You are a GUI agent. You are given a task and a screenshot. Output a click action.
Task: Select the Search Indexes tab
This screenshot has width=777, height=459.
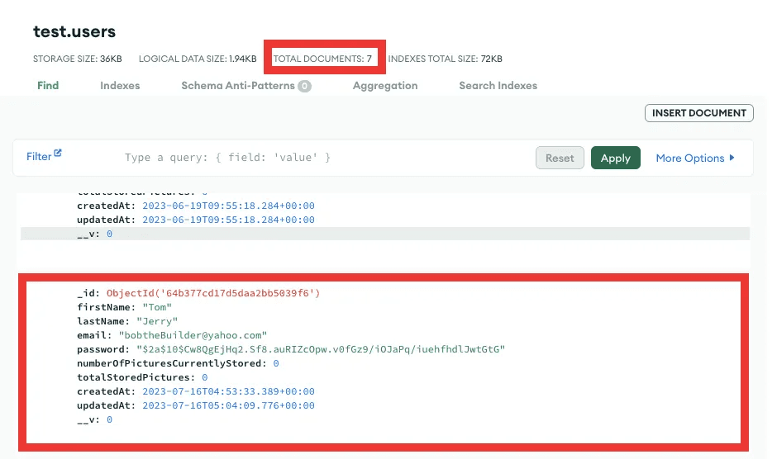coord(498,86)
